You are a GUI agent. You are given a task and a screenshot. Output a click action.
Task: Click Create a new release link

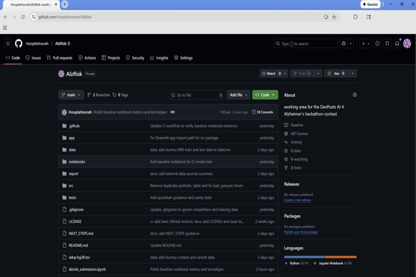point(297,200)
